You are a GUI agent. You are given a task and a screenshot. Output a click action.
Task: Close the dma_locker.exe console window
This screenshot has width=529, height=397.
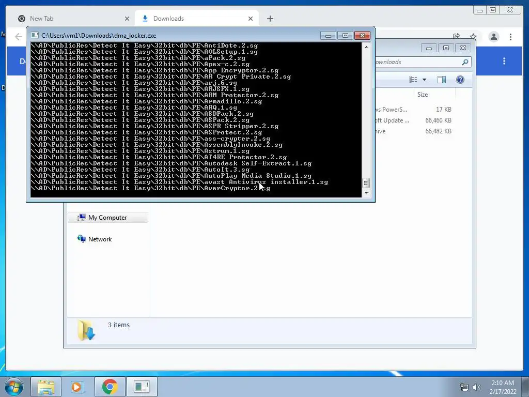coord(362,36)
